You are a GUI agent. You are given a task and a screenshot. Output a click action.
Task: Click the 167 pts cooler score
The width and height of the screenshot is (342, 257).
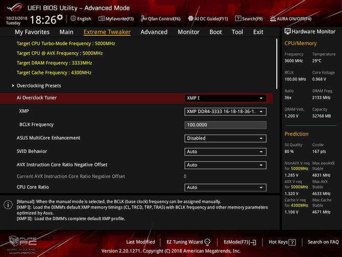[x=319, y=151]
